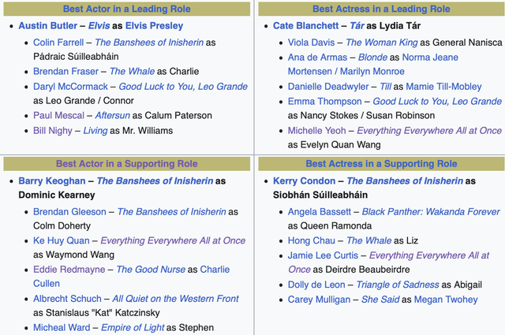Open the Empire of Light link
This screenshot has width=505, height=335.
[133, 328]
